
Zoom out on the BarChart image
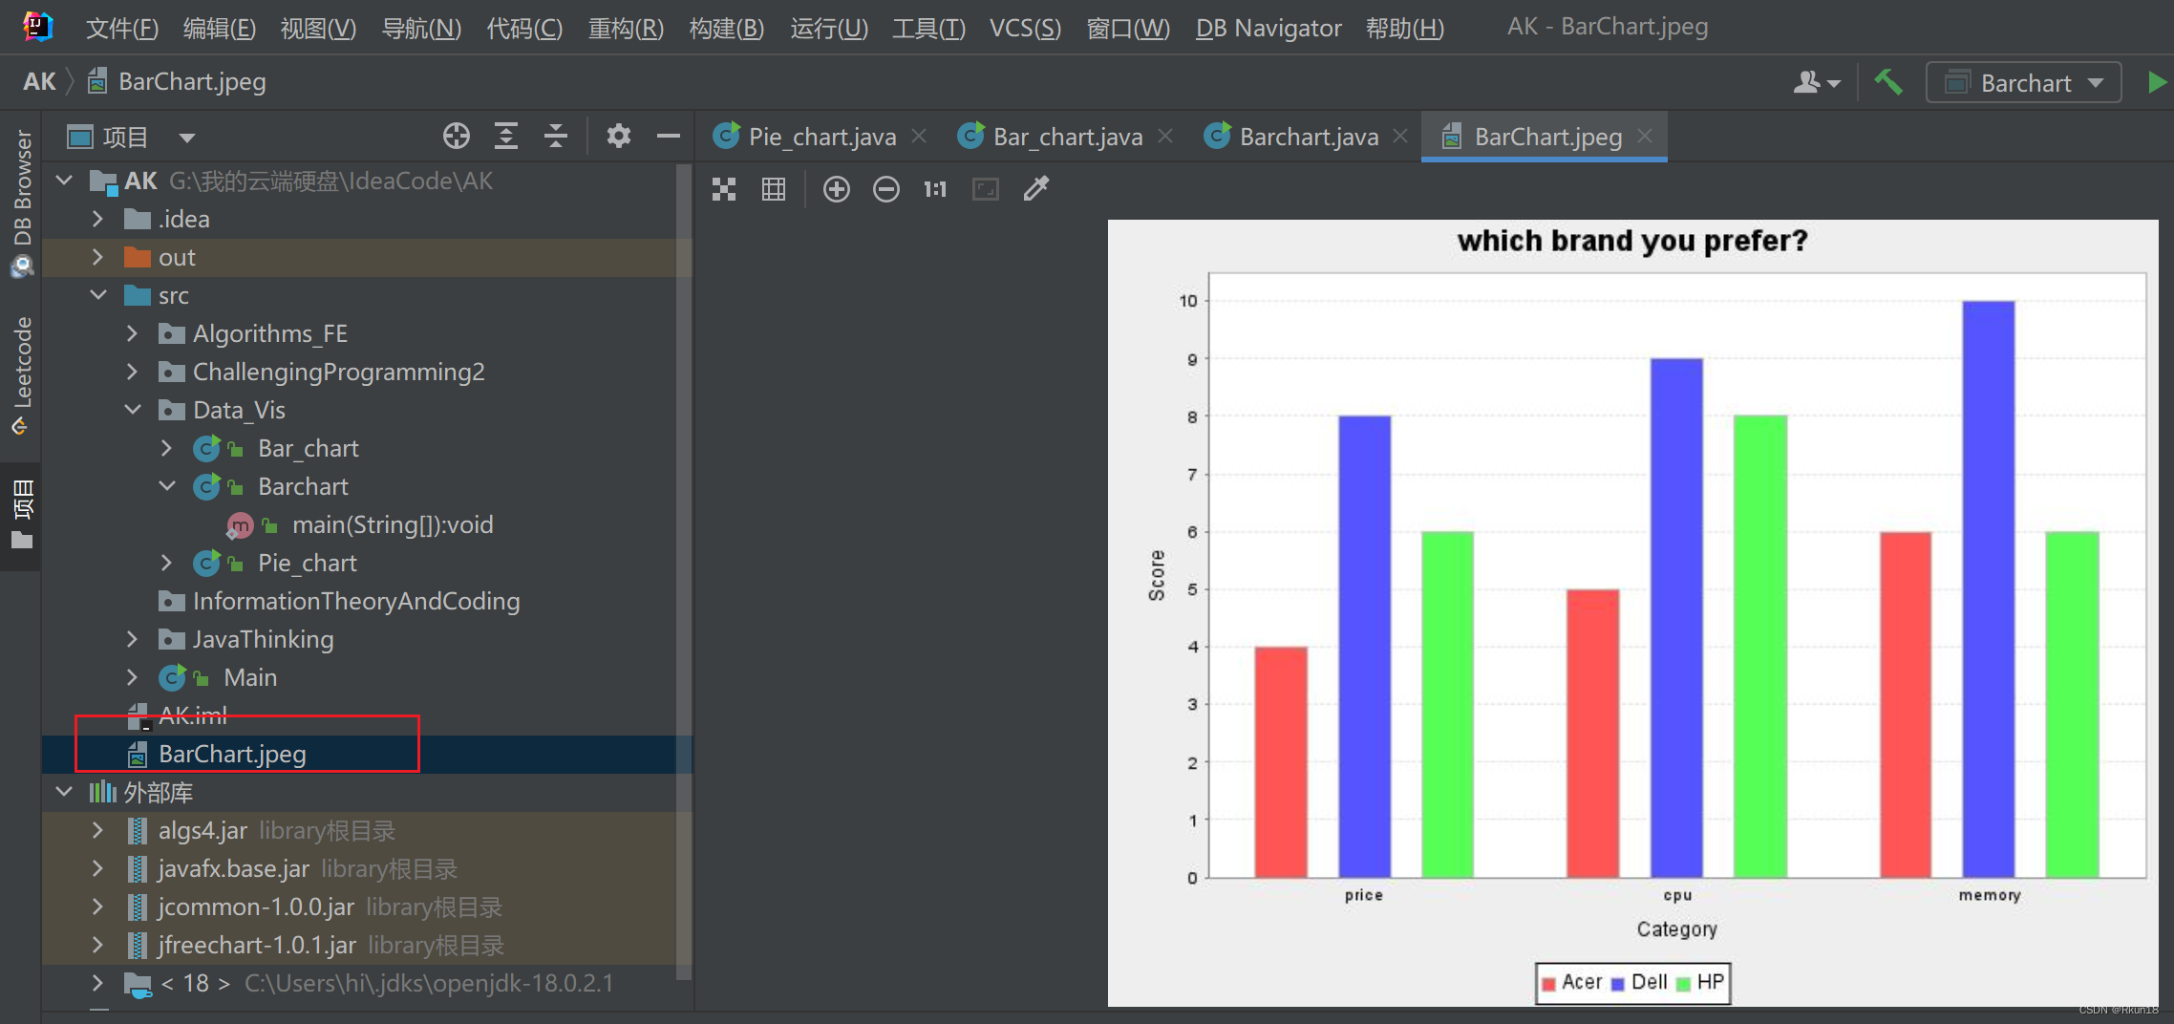point(886,189)
